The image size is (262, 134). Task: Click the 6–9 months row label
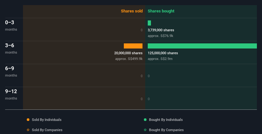point(11,71)
